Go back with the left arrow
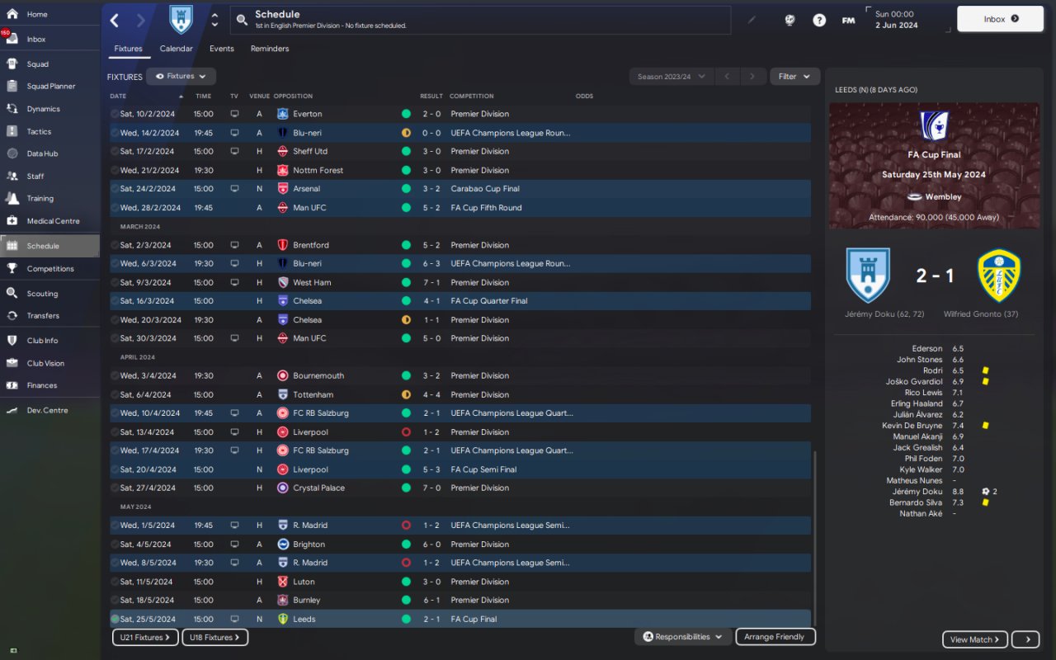 tap(115, 21)
